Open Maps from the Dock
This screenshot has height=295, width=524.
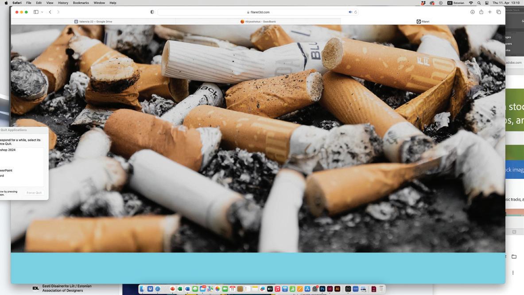click(210, 289)
